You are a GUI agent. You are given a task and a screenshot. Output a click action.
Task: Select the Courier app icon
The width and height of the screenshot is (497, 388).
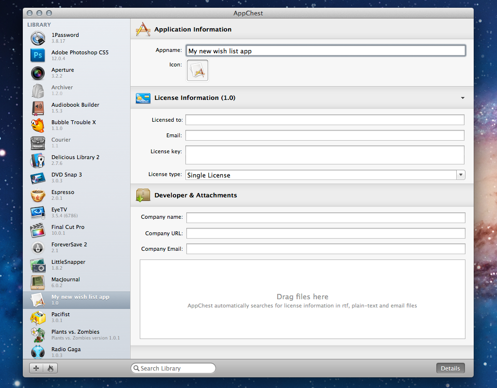pyautogui.click(x=38, y=143)
